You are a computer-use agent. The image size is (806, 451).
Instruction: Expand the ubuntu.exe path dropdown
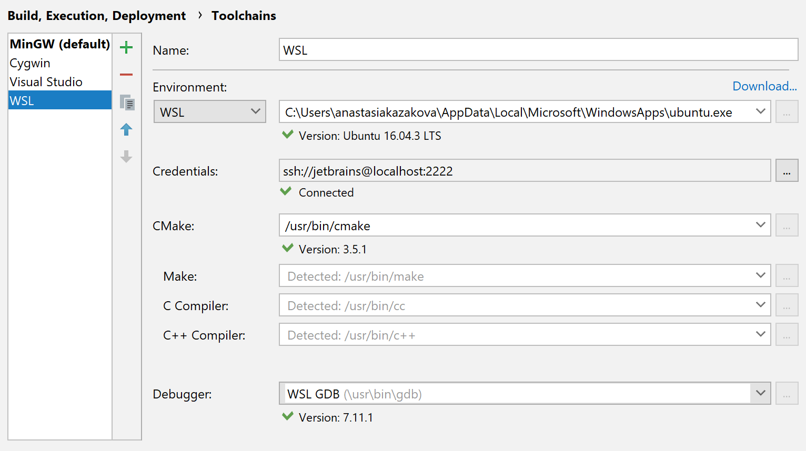coord(760,112)
